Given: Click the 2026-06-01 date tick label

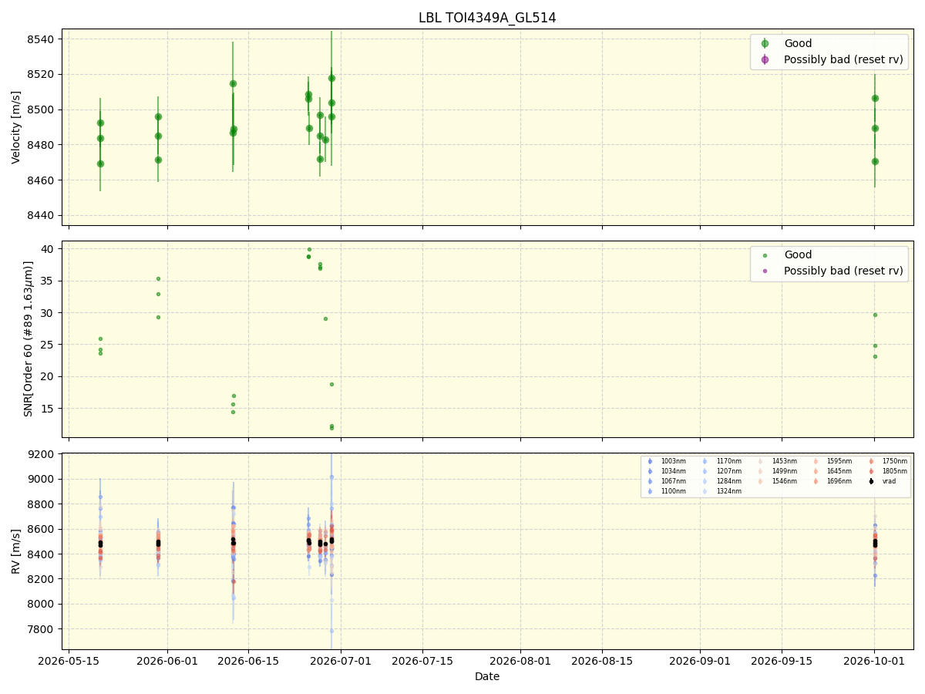Looking at the screenshot, I should [167, 661].
